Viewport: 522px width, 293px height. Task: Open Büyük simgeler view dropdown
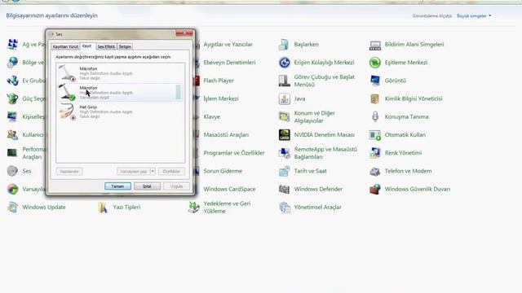pyautogui.click(x=474, y=16)
